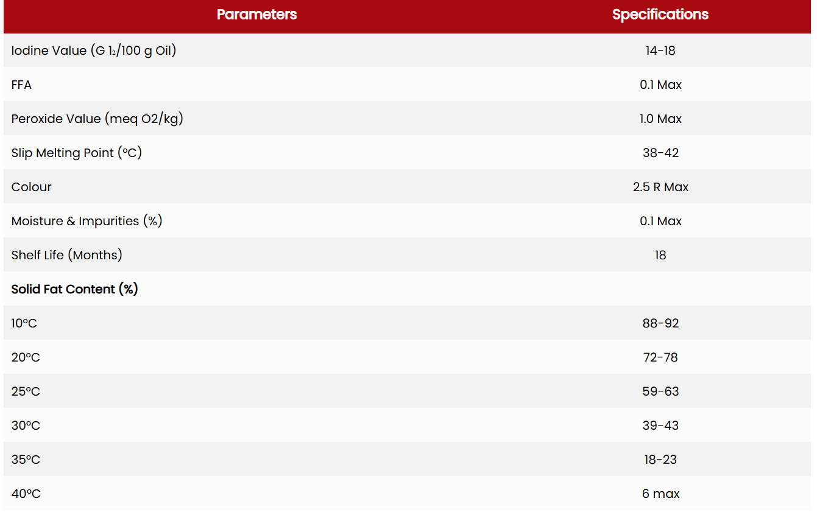Viewport: 817px width, 518px height.
Task: Click the Peroxide Value parameter label
Action: (x=97, y=119)
